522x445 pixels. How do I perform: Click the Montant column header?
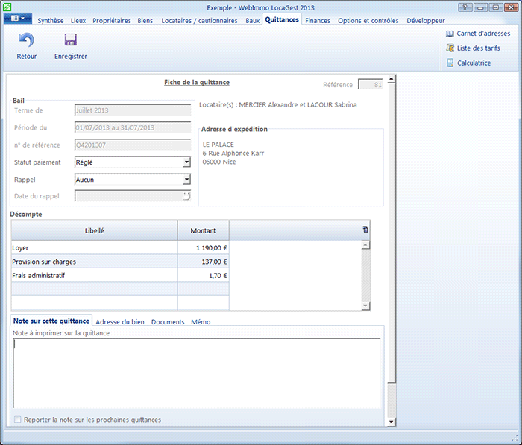203,230
